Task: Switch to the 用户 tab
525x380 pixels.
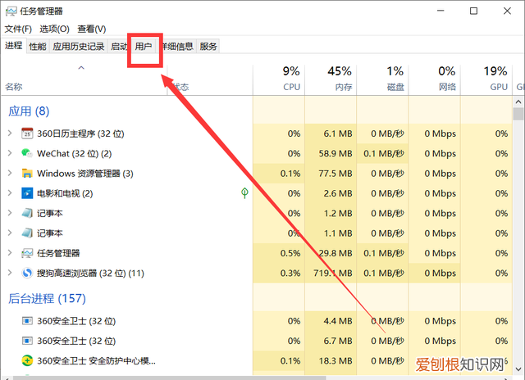Action: (x=144, y=46)
